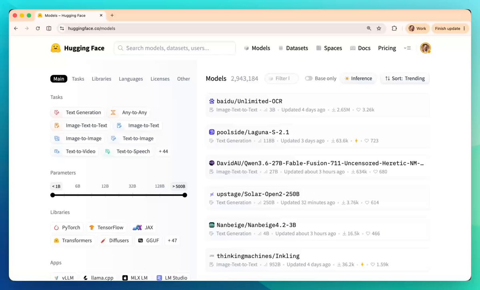Filter by the TensorFlow library
This screenshot has width=480, height=290.
tap(106, 227)
